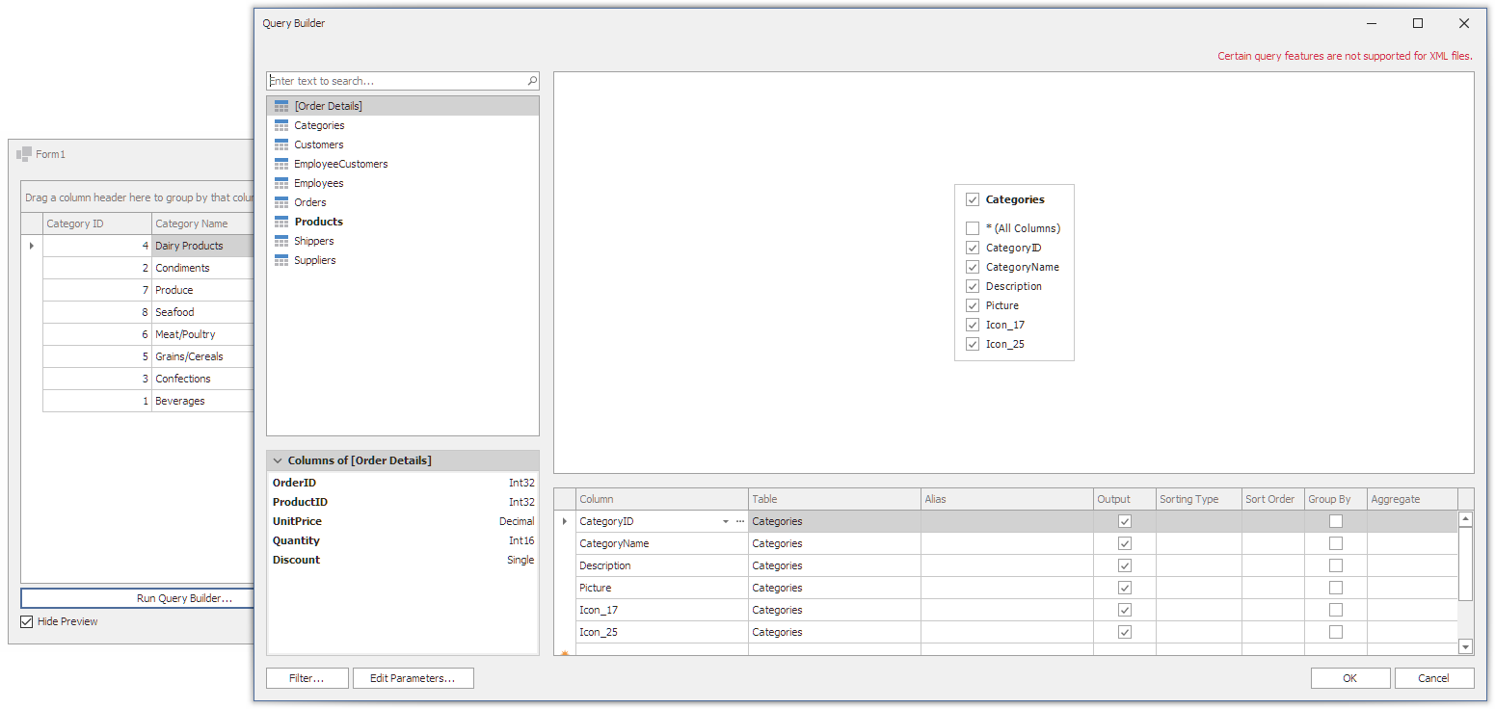1495x709 pixels.
Task: Uncheck Description in the Categories diagram
Action: [x=973, y=286]
